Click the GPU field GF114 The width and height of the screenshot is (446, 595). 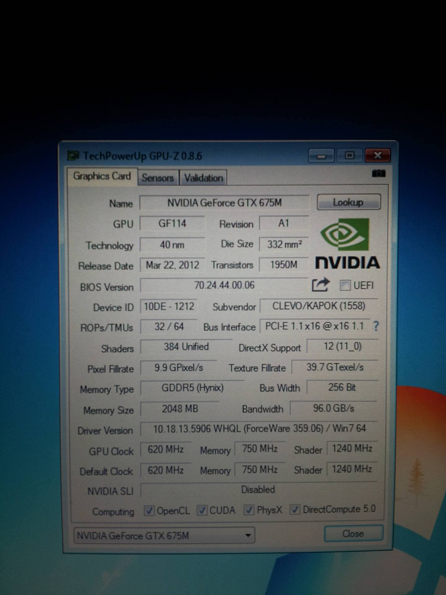pos(172,223)
